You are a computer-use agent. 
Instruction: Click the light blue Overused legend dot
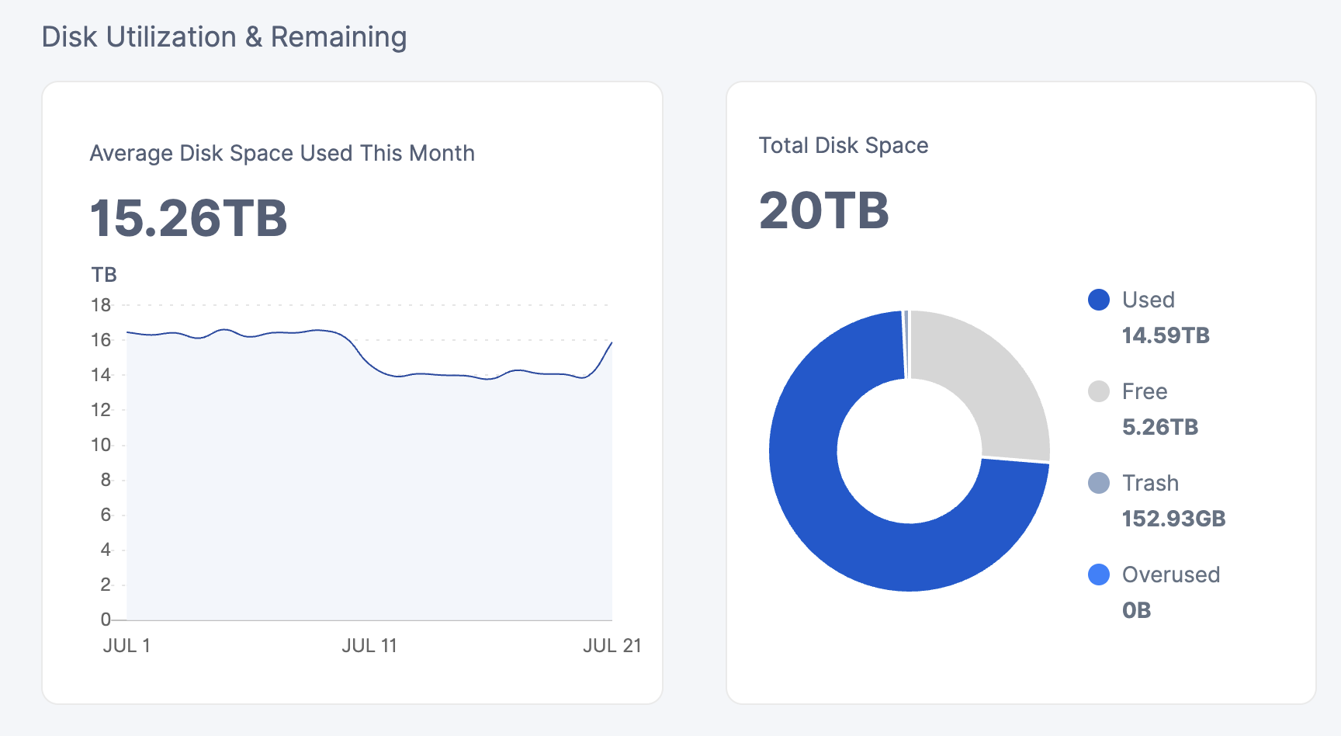click(1098, 575)
